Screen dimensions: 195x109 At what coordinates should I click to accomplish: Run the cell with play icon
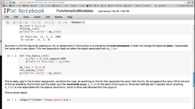(x=60, y=22)
